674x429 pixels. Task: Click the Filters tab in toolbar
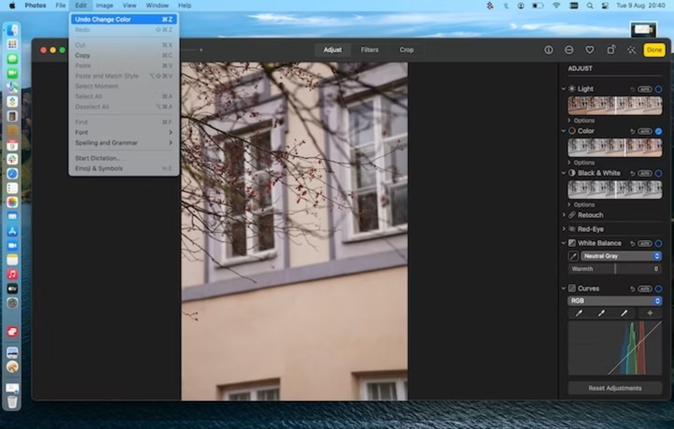(369, 49)
